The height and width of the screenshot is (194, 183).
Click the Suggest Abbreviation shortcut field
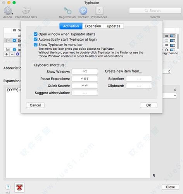(x=85, y=93)
